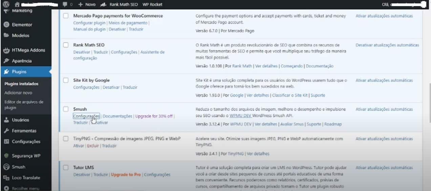Viewport: 431px width, 191px height.
Task: Open Assistente de configuração for Rank Math
Action: 119,55
